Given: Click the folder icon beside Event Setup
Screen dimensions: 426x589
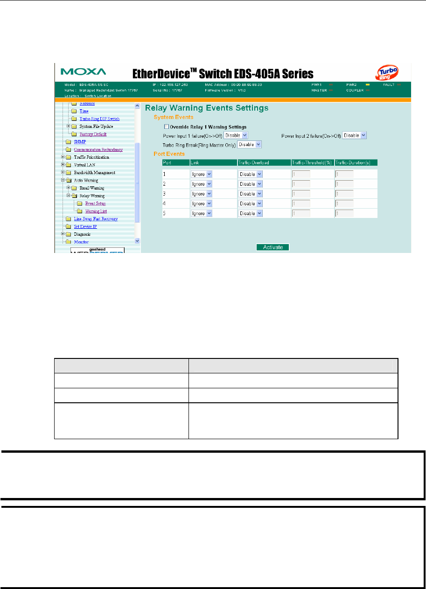Looking at the screenshot, I should (80, 203).
